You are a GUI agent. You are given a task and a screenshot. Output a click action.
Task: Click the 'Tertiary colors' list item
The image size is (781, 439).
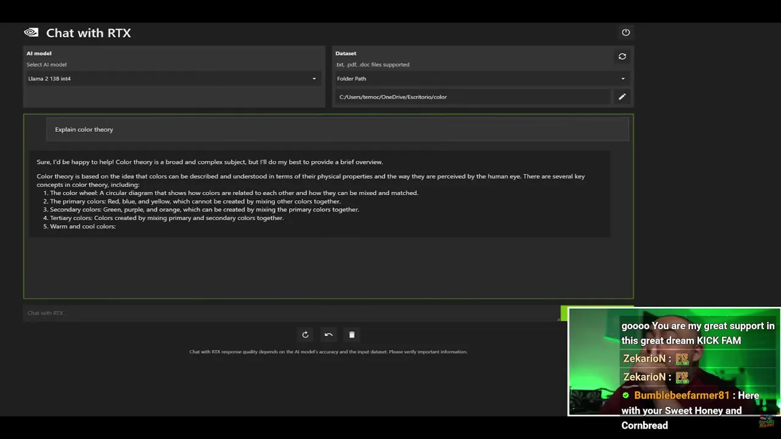pyautogui.click(x=164, y=218)
